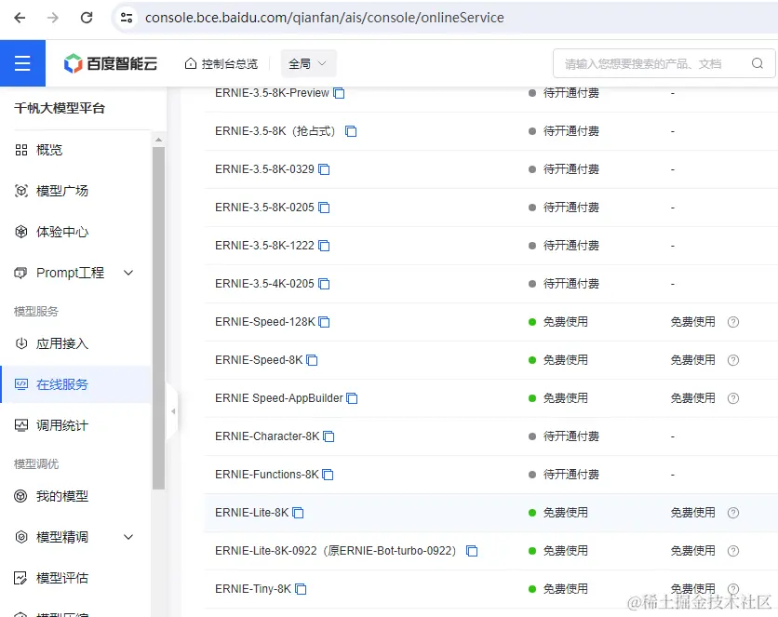The height and width of the screenshot is (617, 778).
Task: Click 待开通付费 status for ERNIE-Functions-8K
Action: (570, 476)
